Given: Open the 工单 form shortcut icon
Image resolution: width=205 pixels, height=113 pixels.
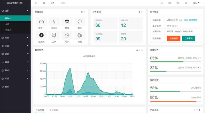Looking at the screenshot, I should (x=54, y=35).
